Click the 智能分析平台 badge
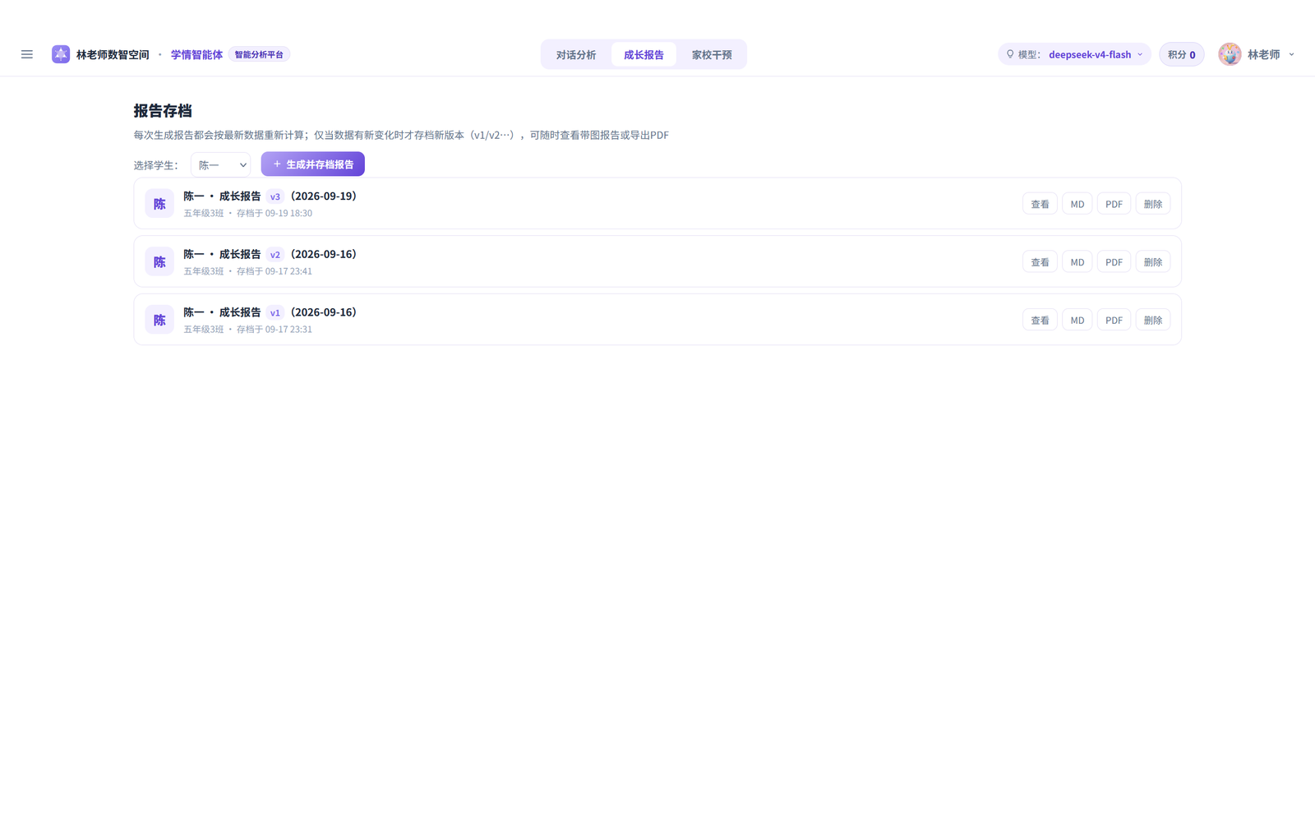This screenshot has height=822, width=1315. coord(259,54)
